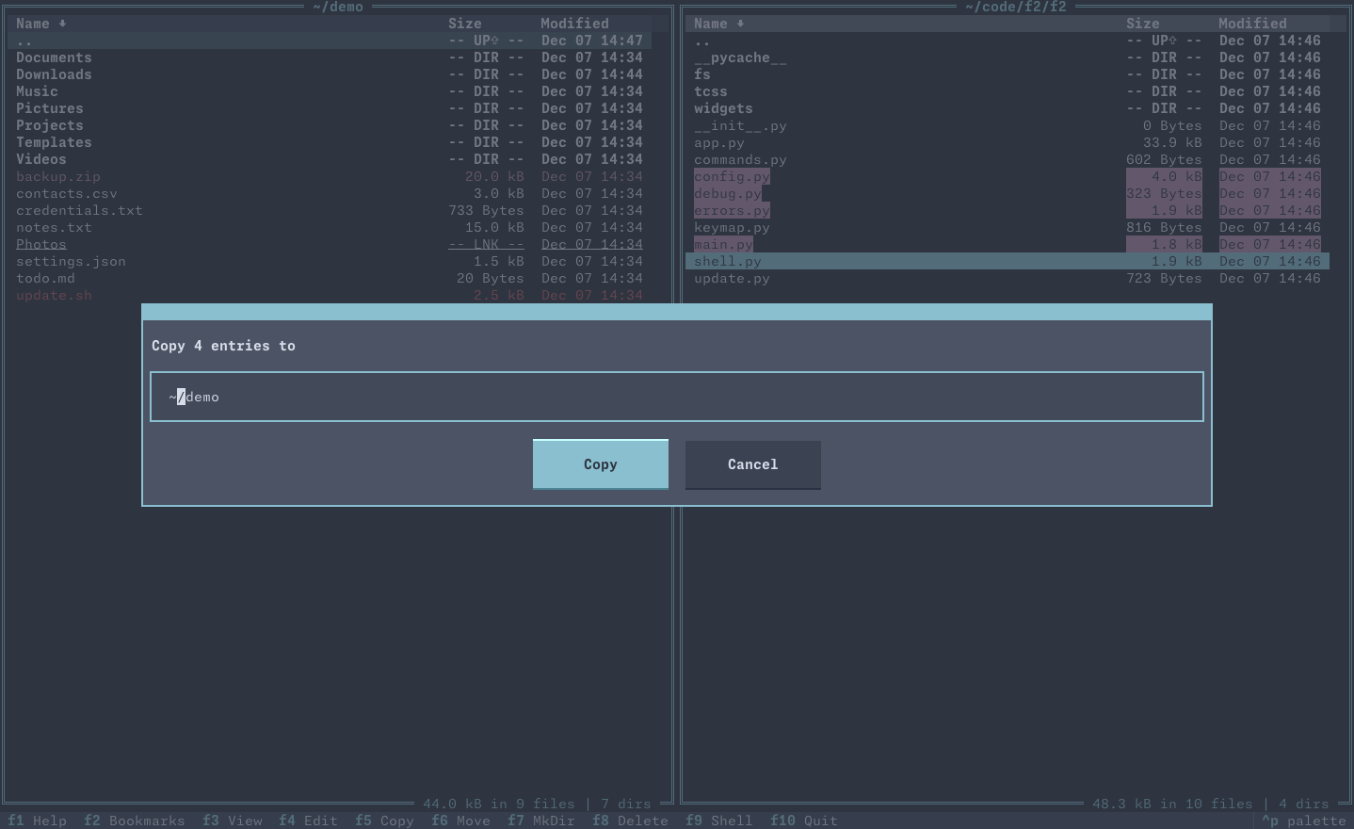Toggle selection of config.py
The image size is (1354, 829).
tap(732, 176)
